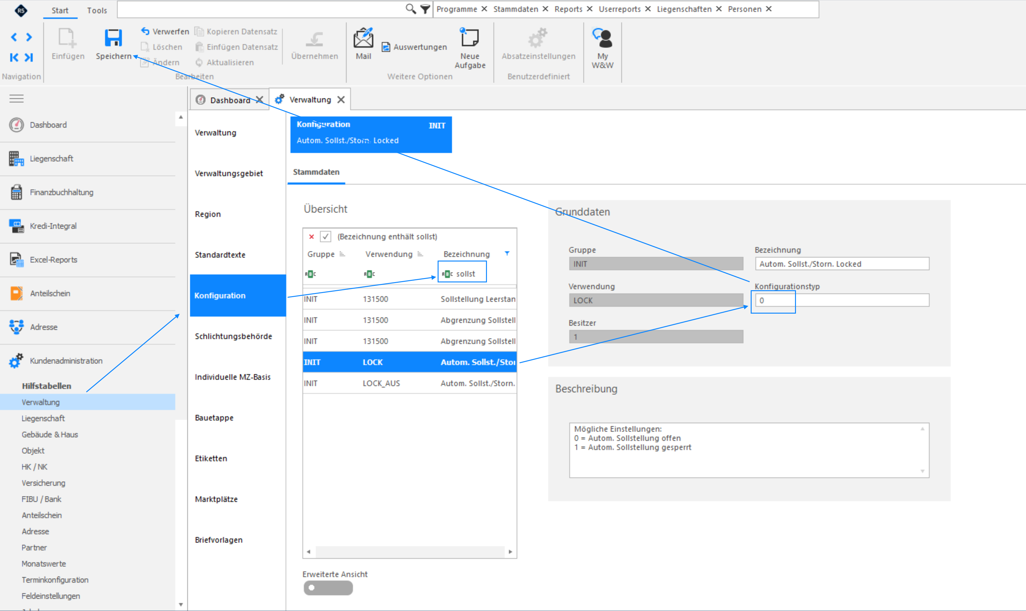Click Neue Aufgabe note icon

[469, 37]
